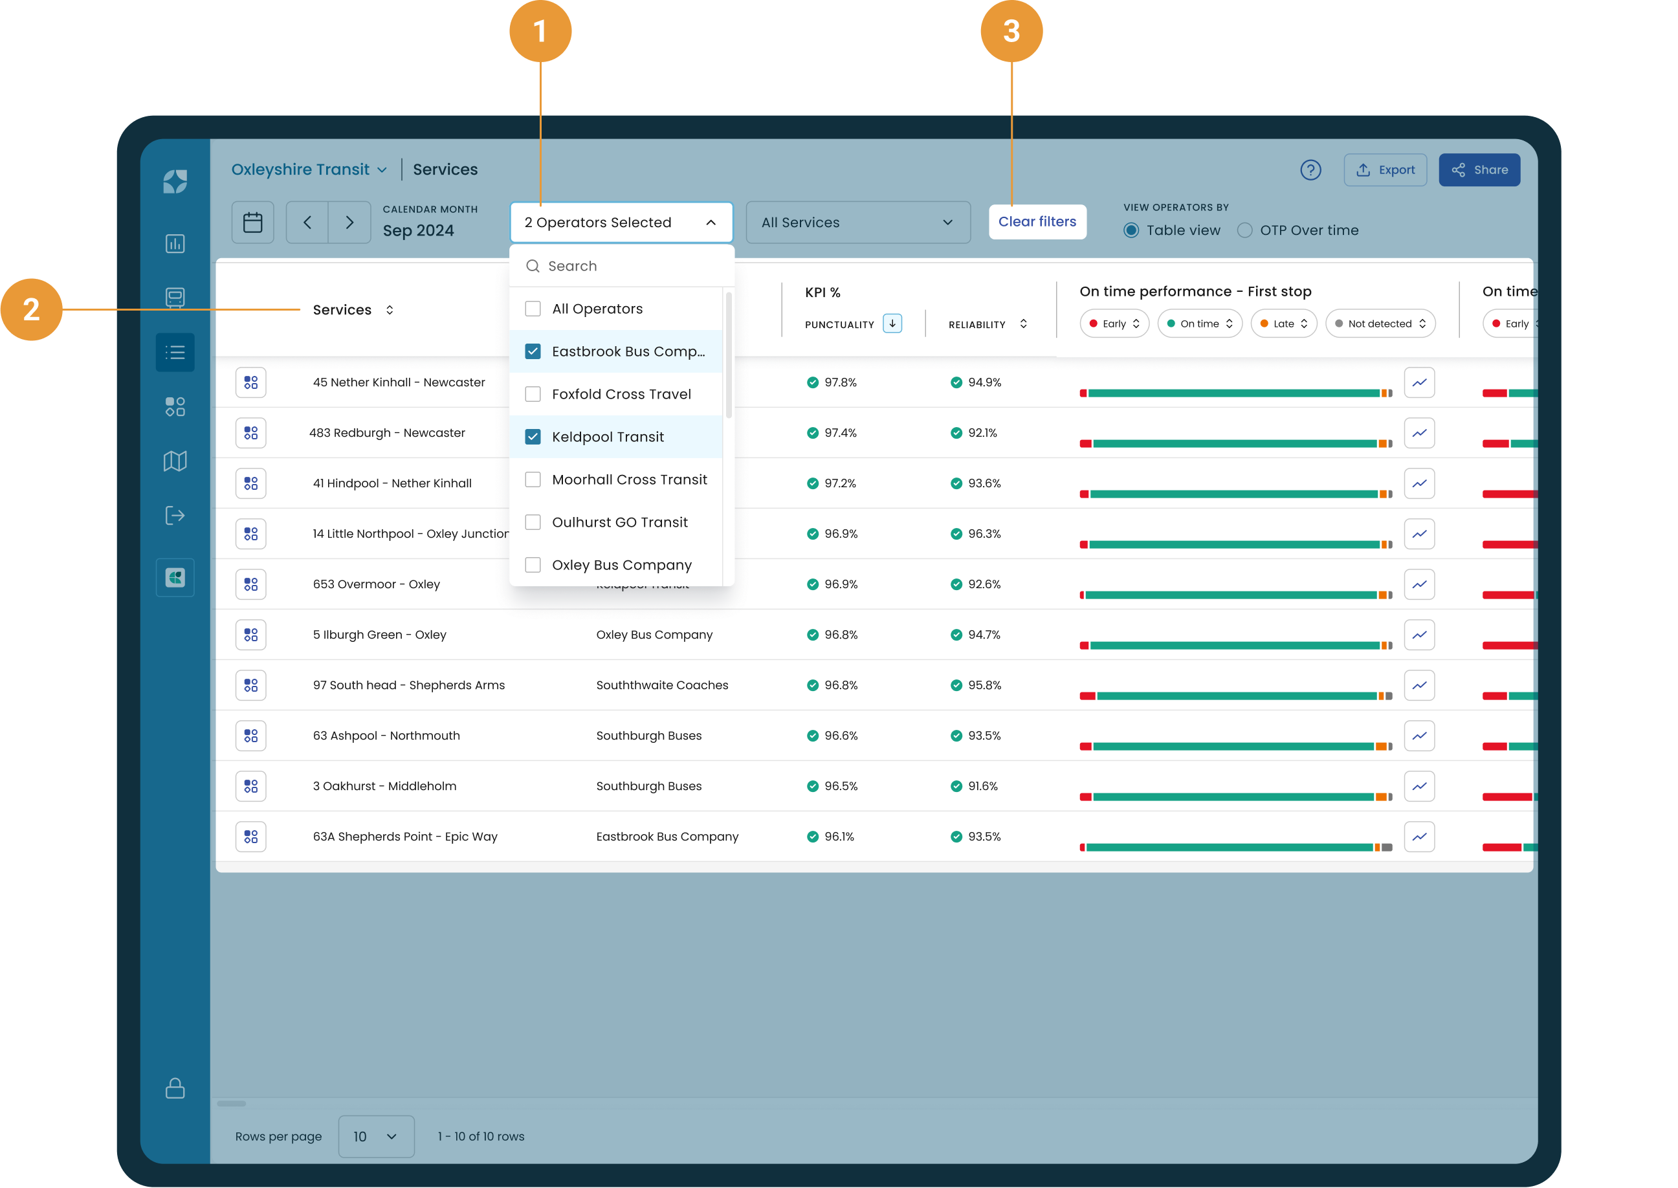Open the map sidebar icon
The height and width of the screenshot is (1188, 1678).
[175, 461]
